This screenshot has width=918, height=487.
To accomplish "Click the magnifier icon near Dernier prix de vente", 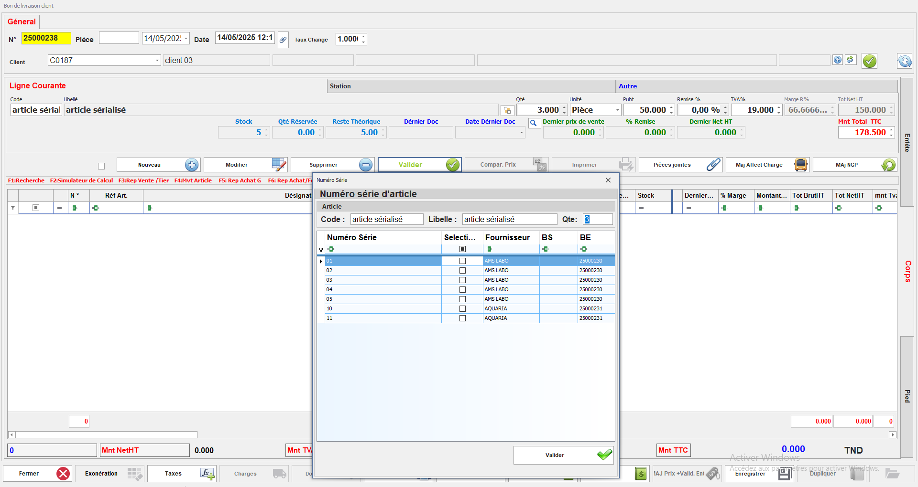I will pos(534,123).
